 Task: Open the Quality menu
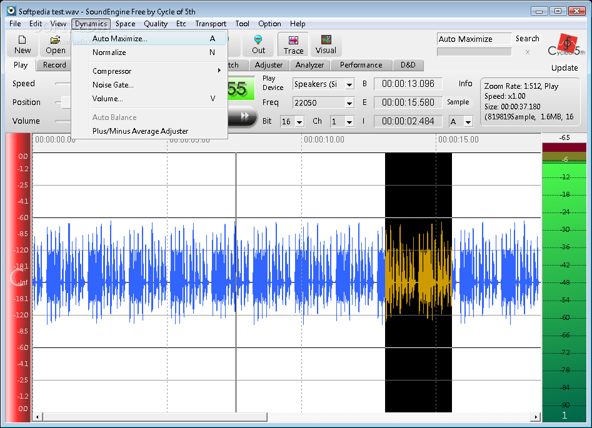[x=156, y=24]
